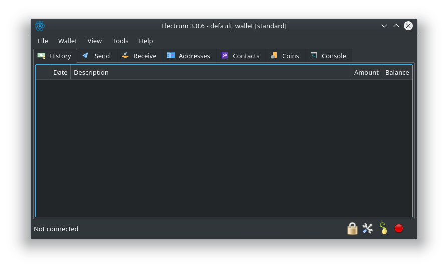Maximize the Electrum window

pos(396,26)
